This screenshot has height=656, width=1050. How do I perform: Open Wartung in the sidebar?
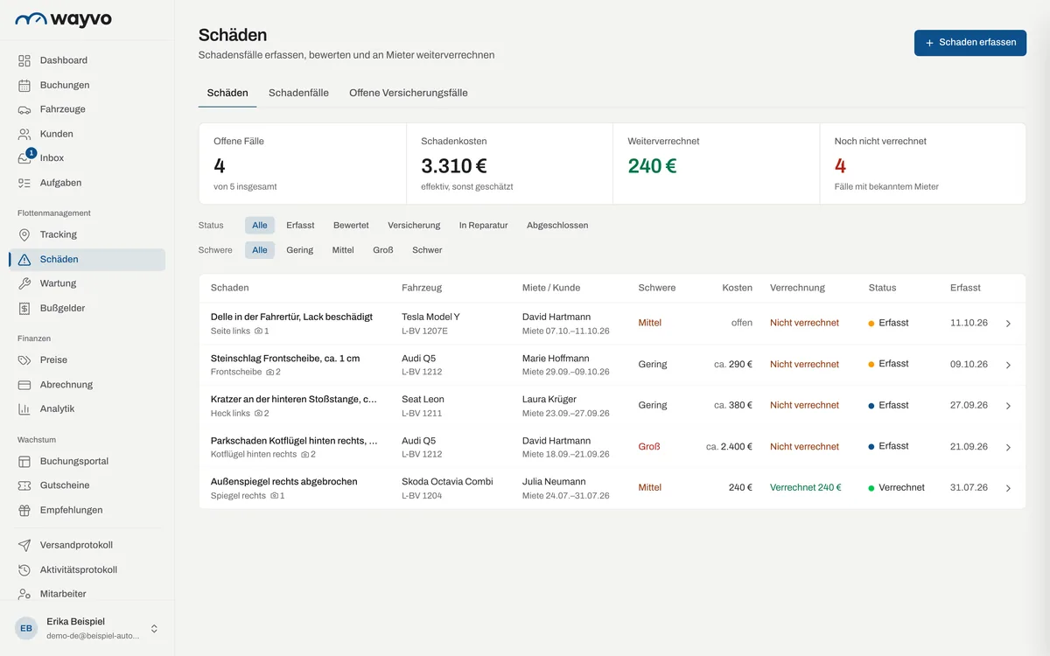[87, 283]
